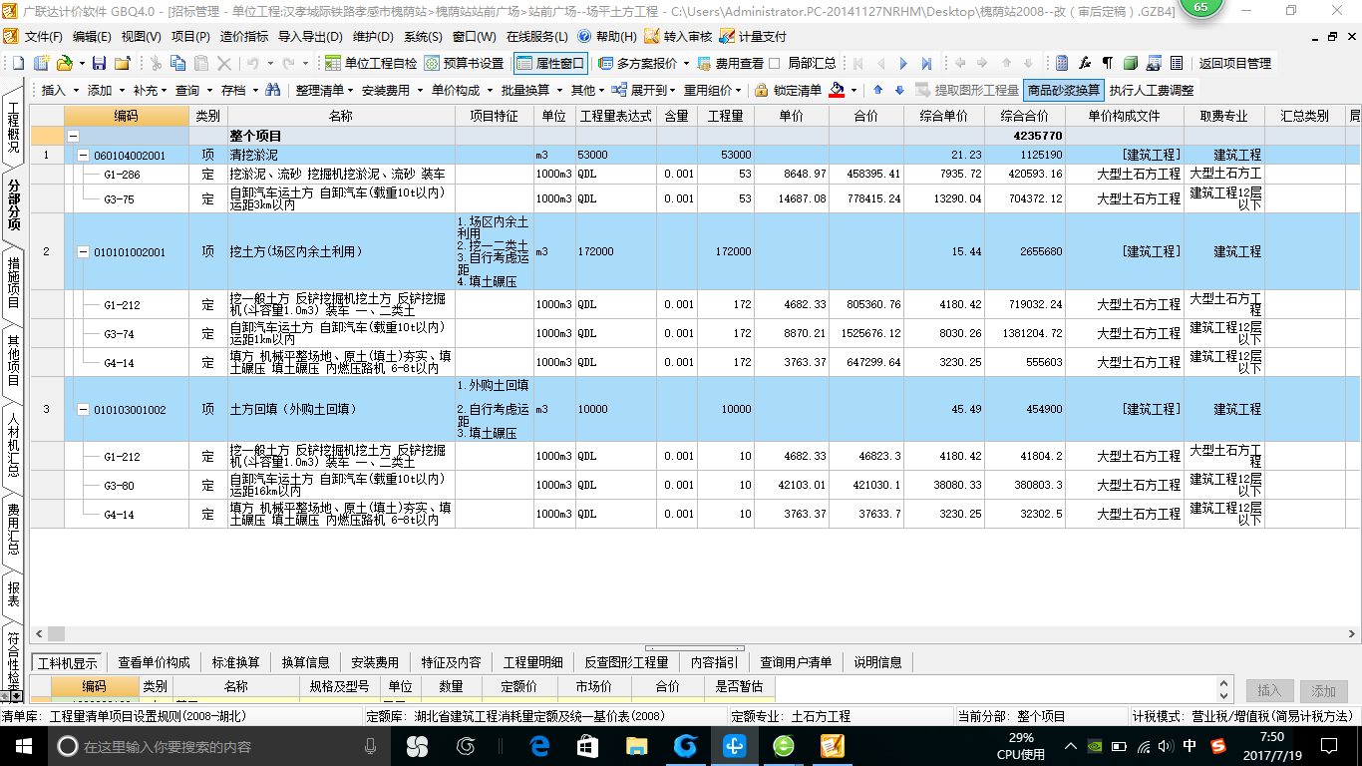This screenshot has height=766, width=1362.
Task: Check the 局部汇总 checkbox
Action: pos(774,63)
